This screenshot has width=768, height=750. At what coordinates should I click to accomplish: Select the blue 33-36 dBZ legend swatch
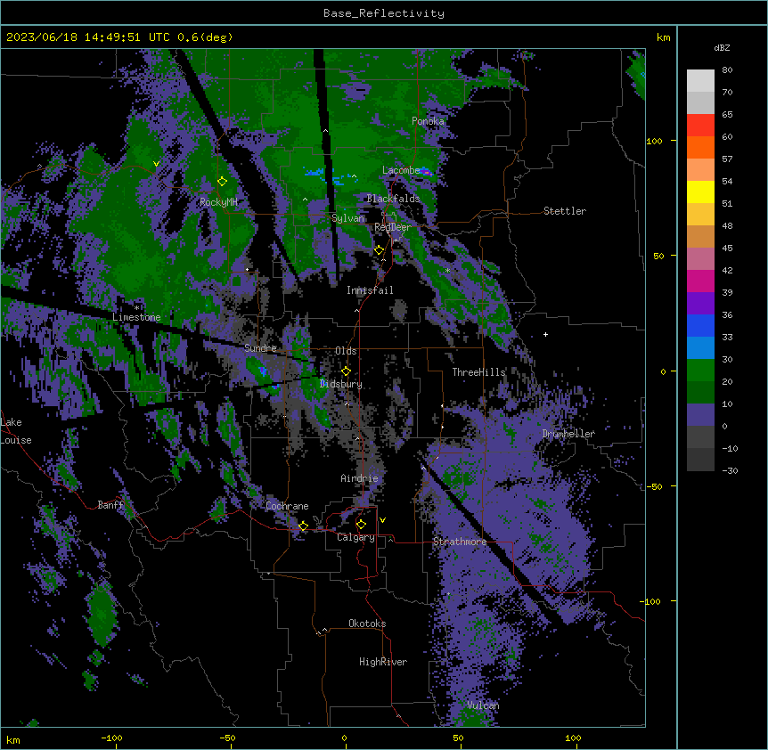pos(700,325)
